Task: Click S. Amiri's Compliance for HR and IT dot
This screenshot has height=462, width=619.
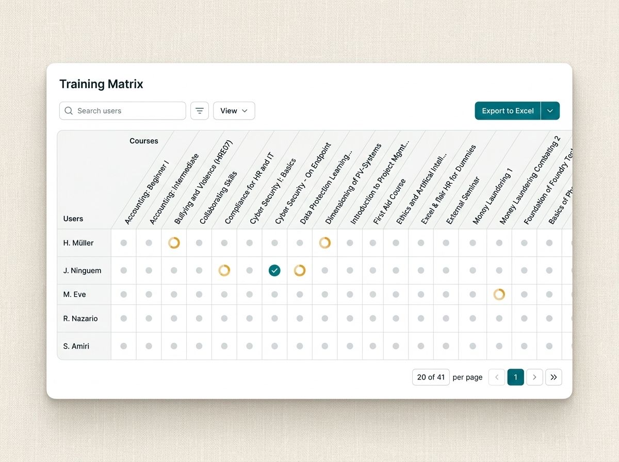Action: point(224,346)
